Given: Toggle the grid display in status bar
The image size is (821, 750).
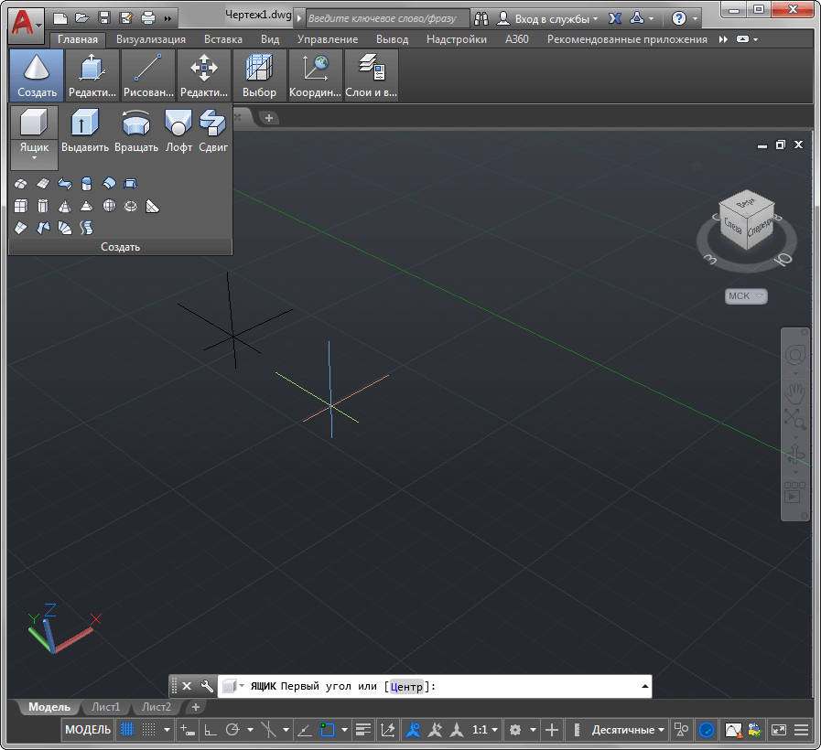Looking at the screenshot, I should 127,730.
